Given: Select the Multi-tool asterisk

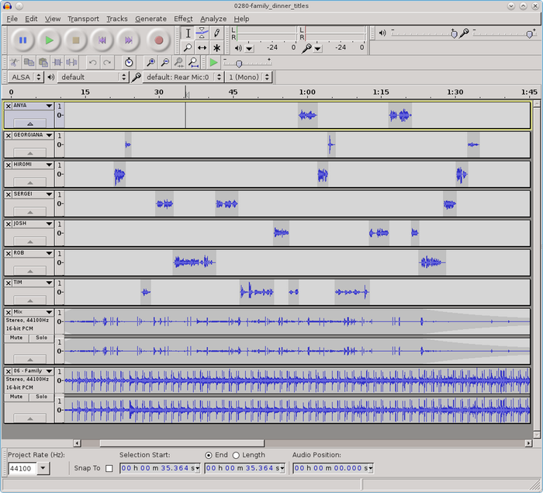Looking at the screenshot, I should (216, 47).
